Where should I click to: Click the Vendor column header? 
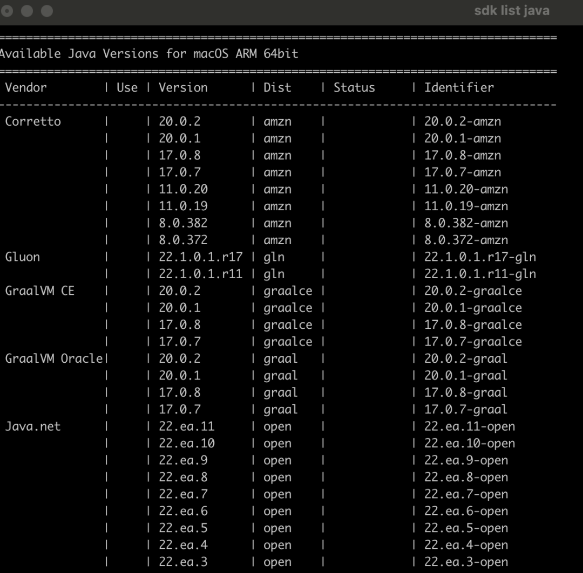26,88
